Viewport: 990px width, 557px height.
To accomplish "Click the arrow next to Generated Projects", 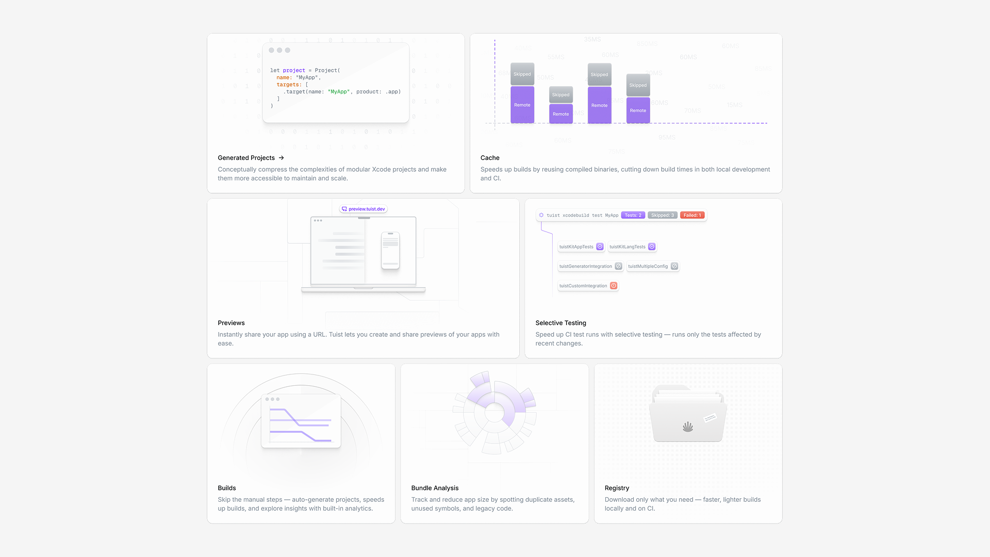I will coord(281,158).
